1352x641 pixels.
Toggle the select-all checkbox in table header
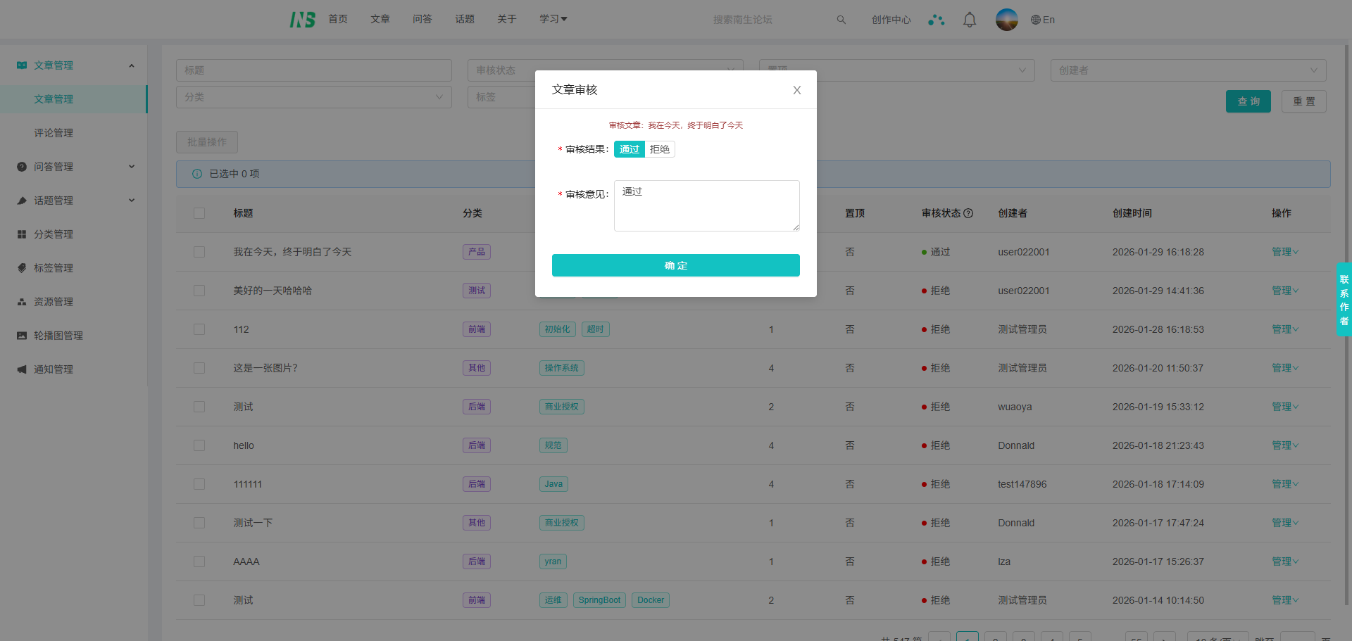pos(199,213)
